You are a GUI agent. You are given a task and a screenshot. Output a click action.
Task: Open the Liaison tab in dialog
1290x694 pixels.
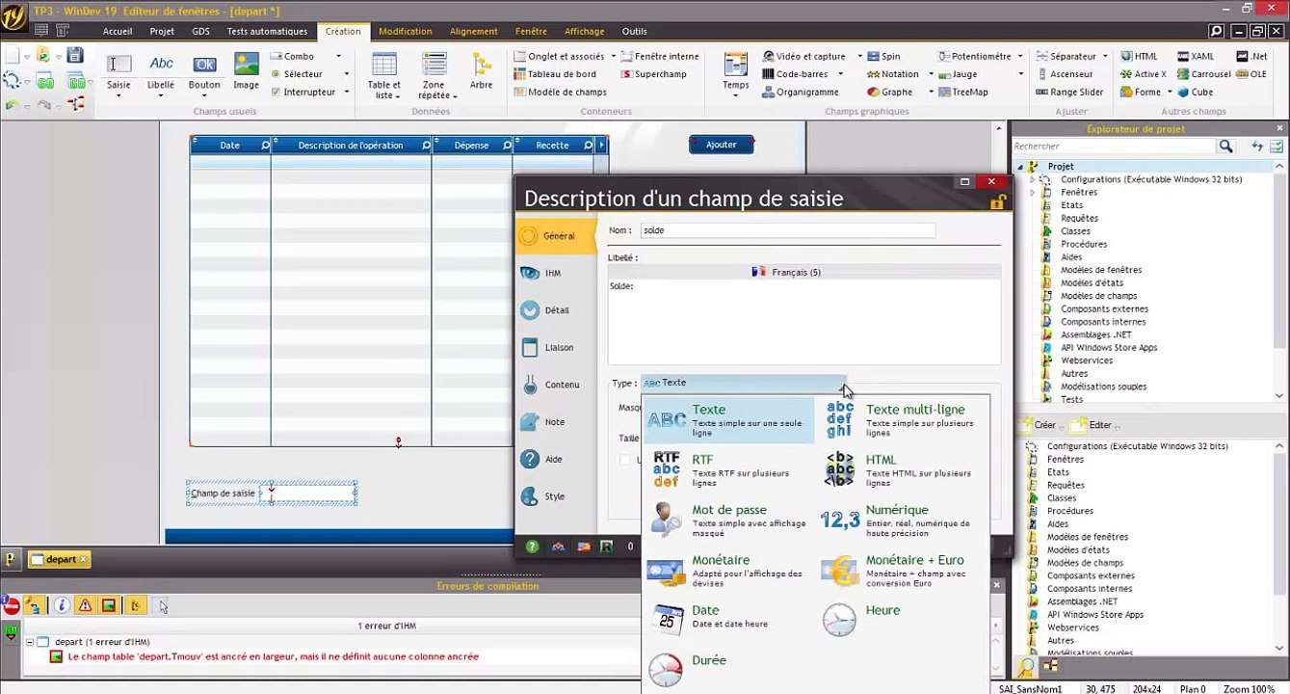point(556,348)
